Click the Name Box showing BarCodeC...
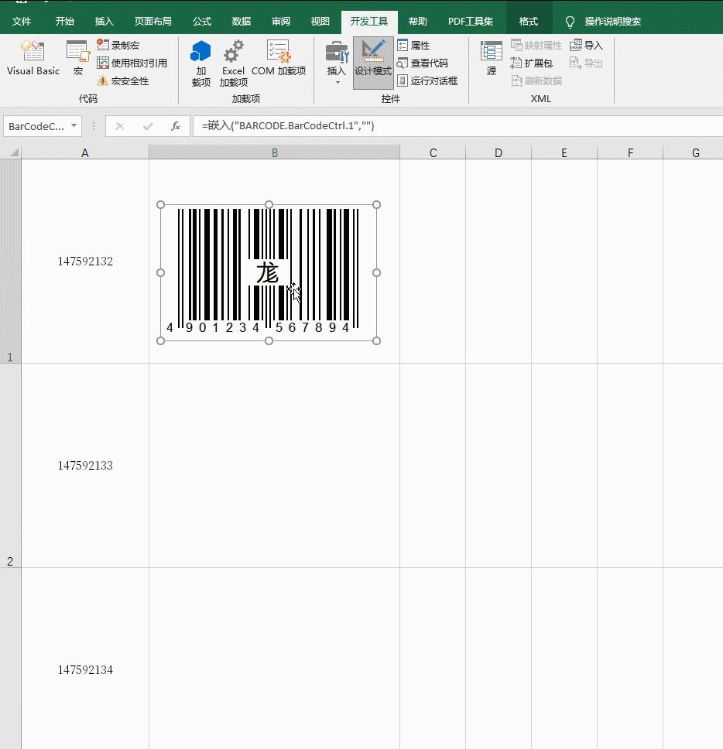The width and height of the screenshot is (723, 749). point(36,126)
